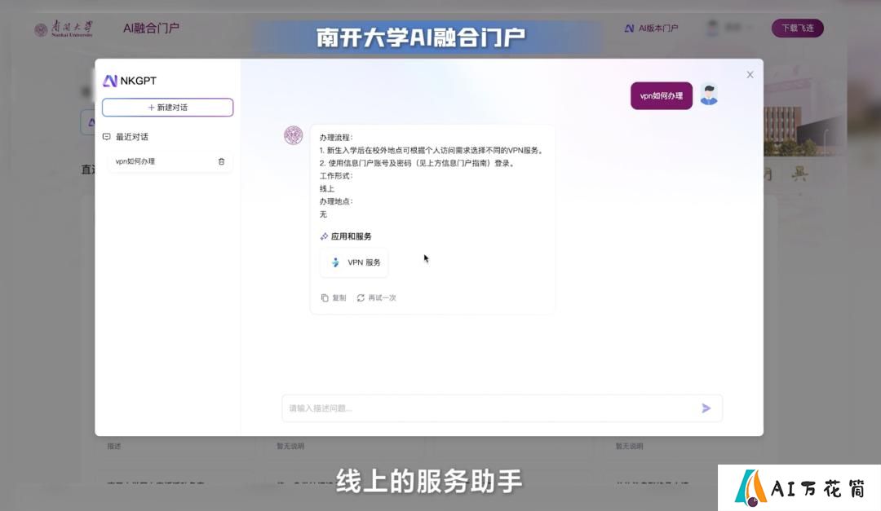Start a new chat with 新建对话

pos(167,108)
